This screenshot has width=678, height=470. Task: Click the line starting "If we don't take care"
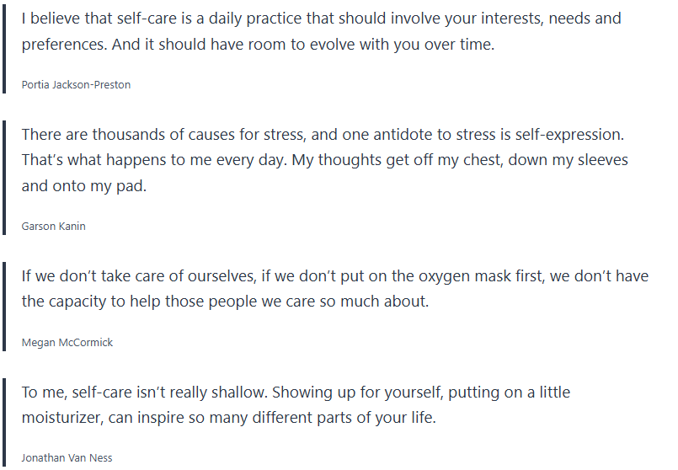(x=334, y=275)
